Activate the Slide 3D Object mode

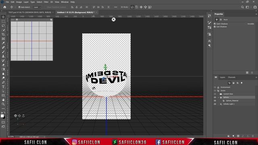point(146,7)
